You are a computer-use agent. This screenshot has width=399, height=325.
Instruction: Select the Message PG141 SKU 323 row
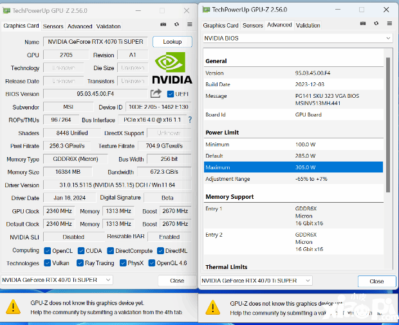click(293, 100)
